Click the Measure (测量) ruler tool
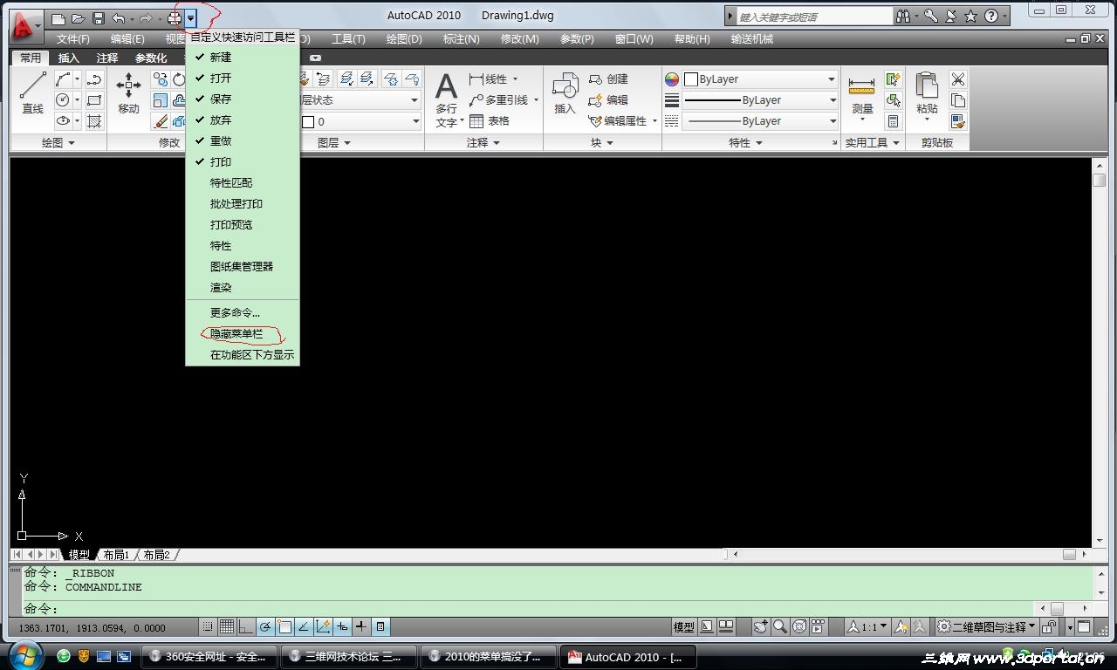Viewport: 1117px width, 670px height. (862, 96)
